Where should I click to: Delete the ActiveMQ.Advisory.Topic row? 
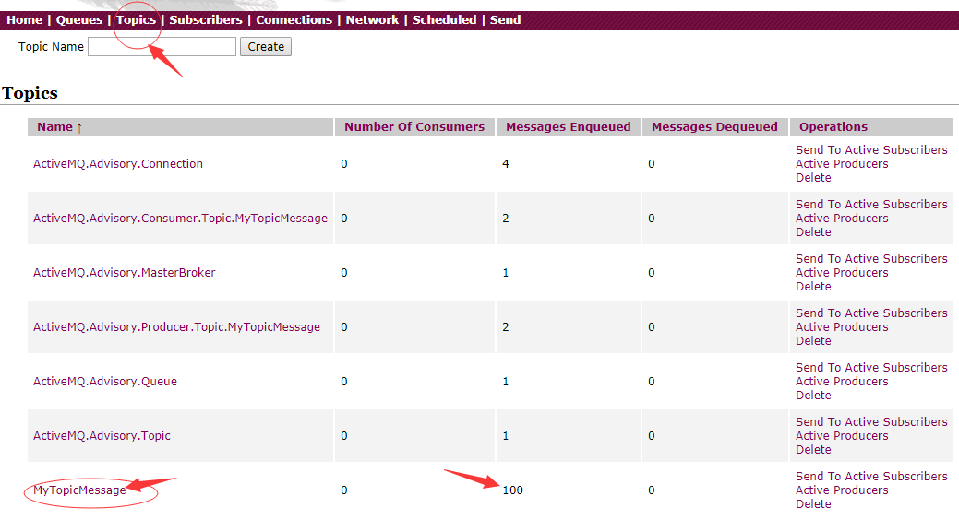[813, 450]
